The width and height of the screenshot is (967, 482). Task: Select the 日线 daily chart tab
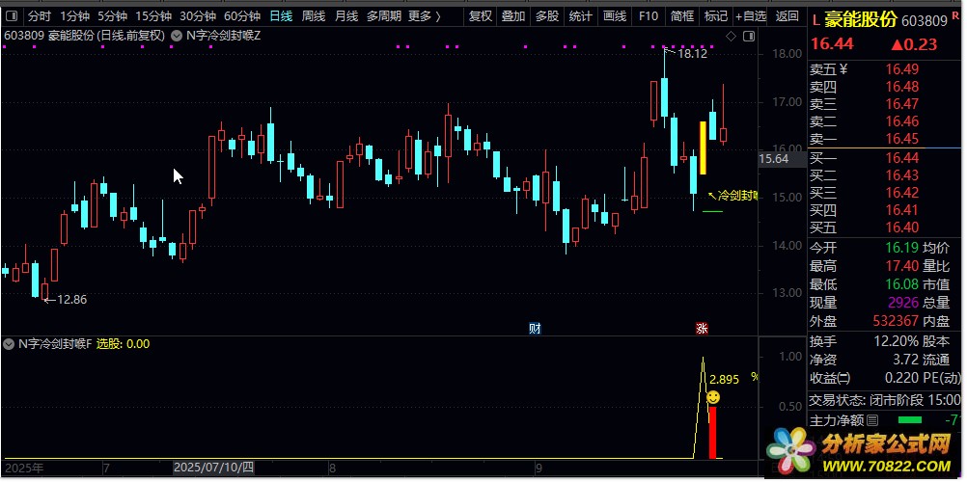(x=281, y=16)
